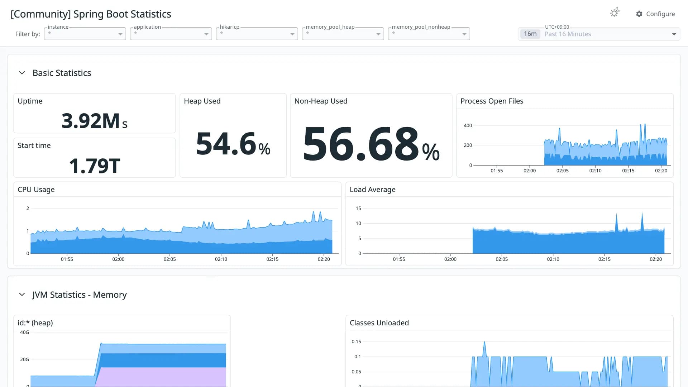688x387 pixels.
Task: Open the Configure settings
Action: pos(655,14)
